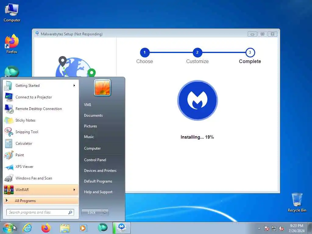Open Windows Explorer folder on taskbar
This screenshot has width=312, height=234.
click(65, 228)
